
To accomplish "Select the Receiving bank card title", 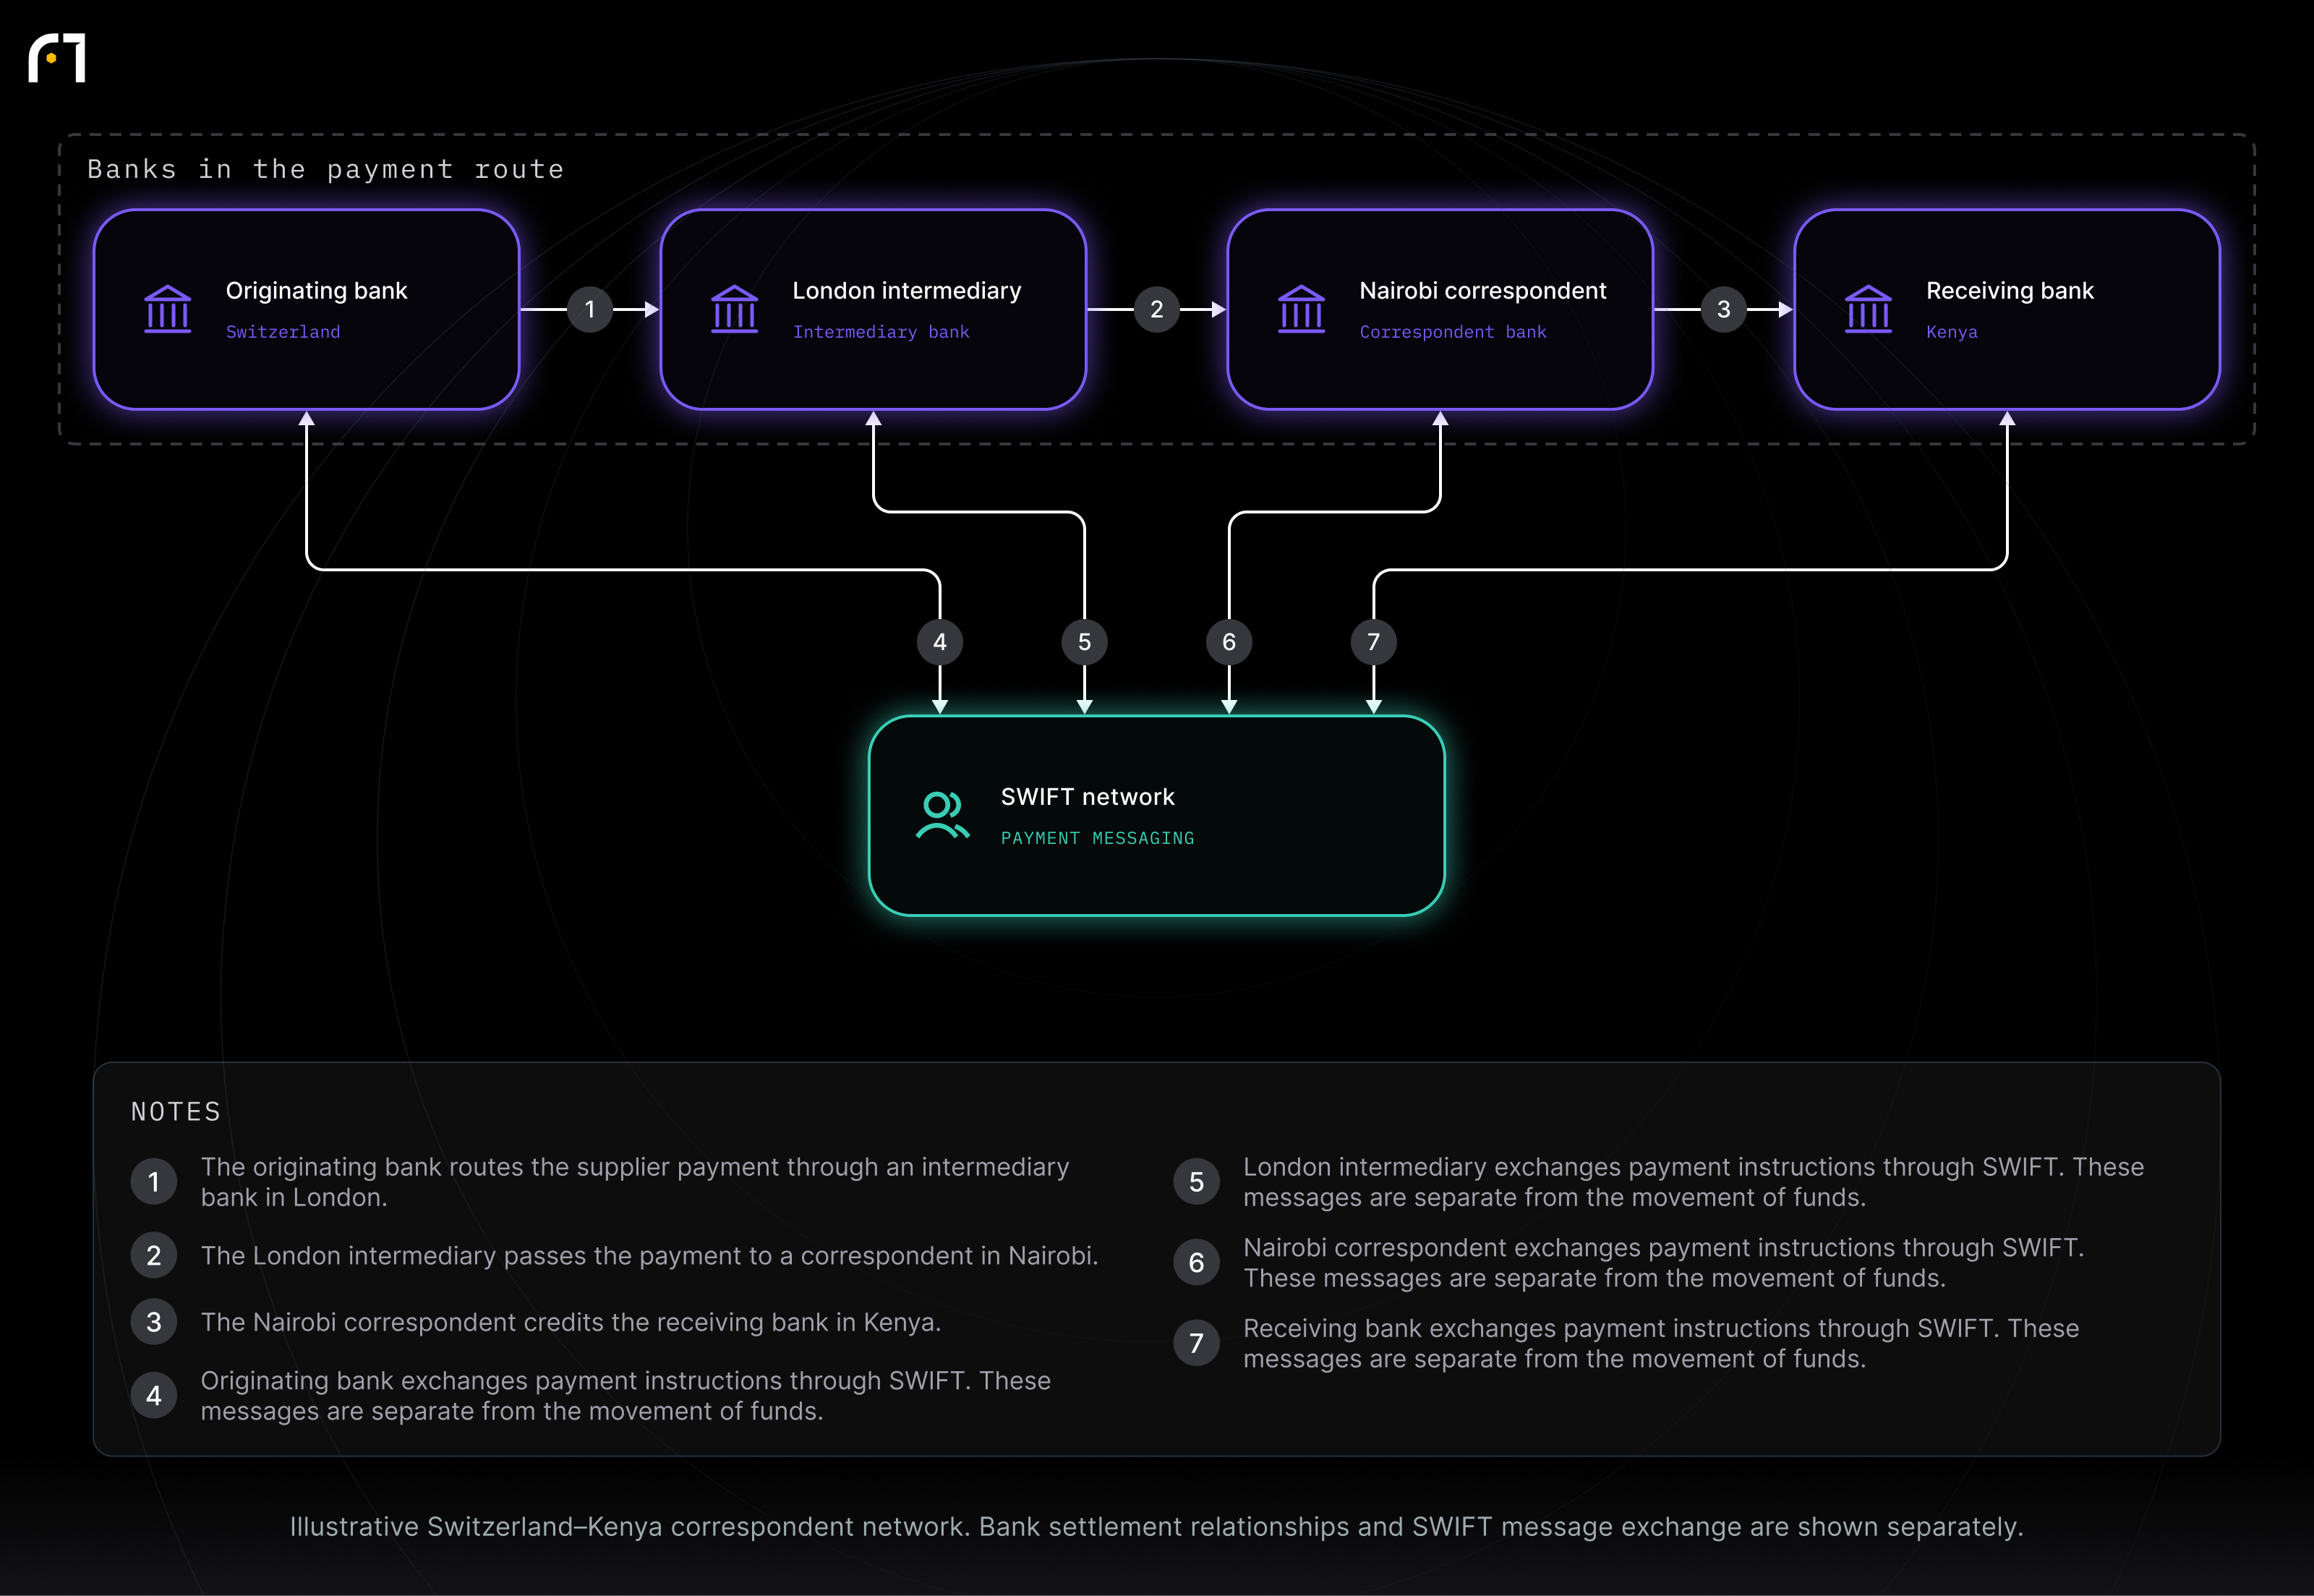I will (x=2010, y=291).
